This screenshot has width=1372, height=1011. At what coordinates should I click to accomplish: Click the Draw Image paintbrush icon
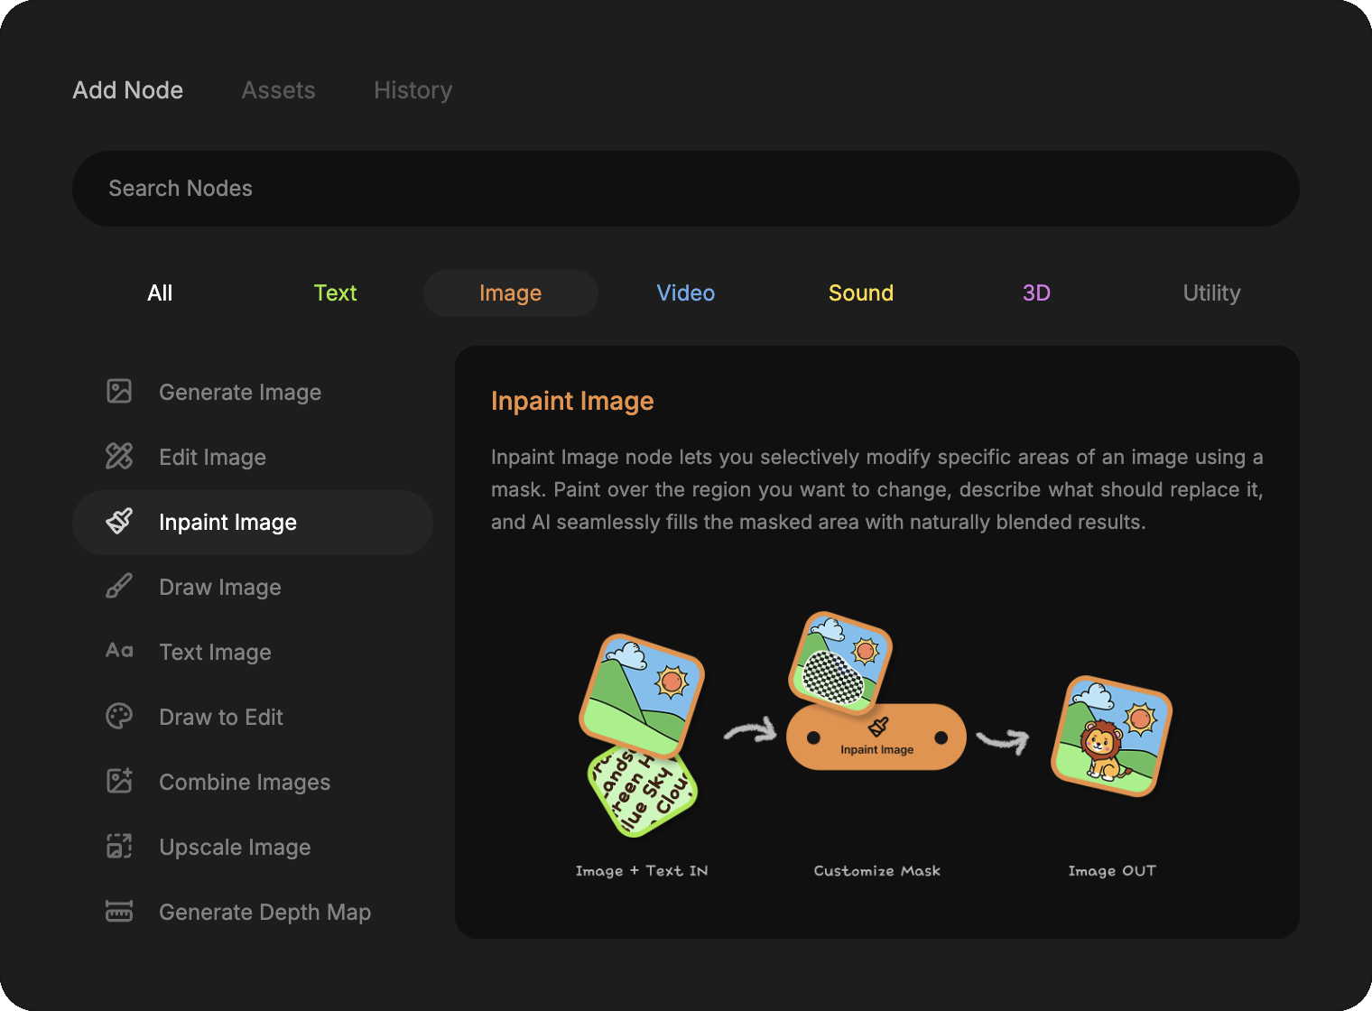(x=119, y=586)
